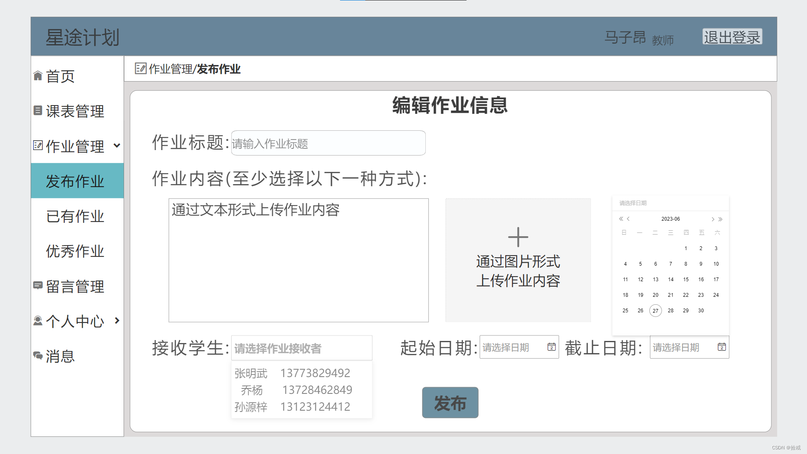
Task: Go to previous year in date picker
Action: (621, 219)
